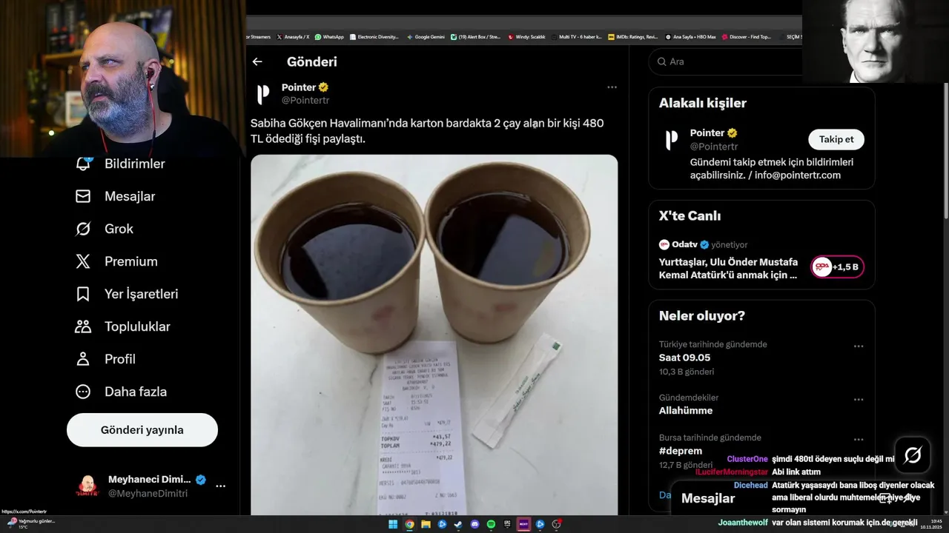This screenshot has width=949, height=533.
Task: Open the Ana Sayfa HBO Max bookmark
Action: coord(691,37)
